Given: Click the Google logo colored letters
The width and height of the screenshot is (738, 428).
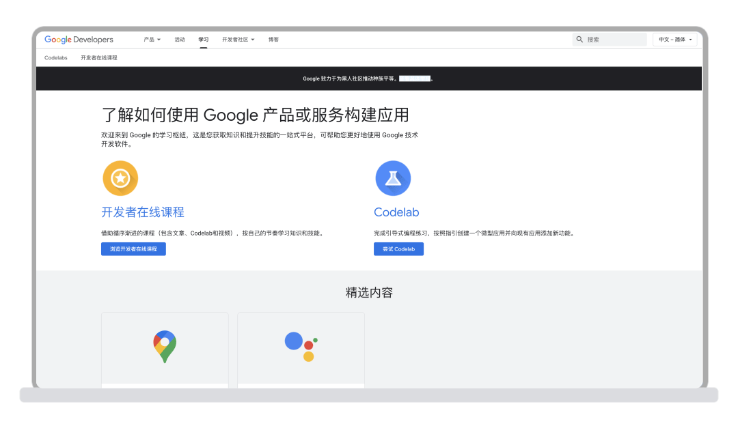Looking at the screenshot, I should point(57,39).
